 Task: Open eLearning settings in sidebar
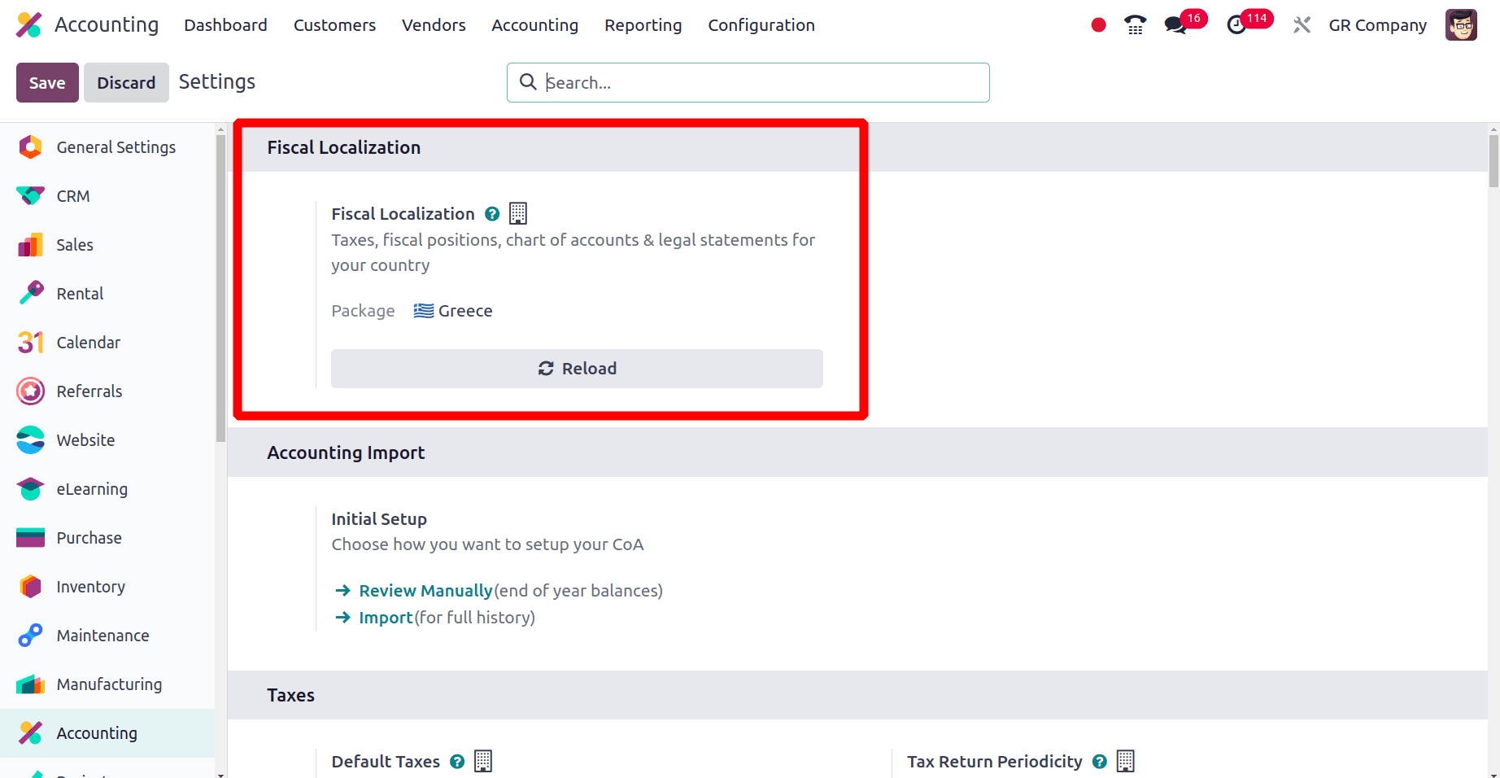click(x=107, y=489)
